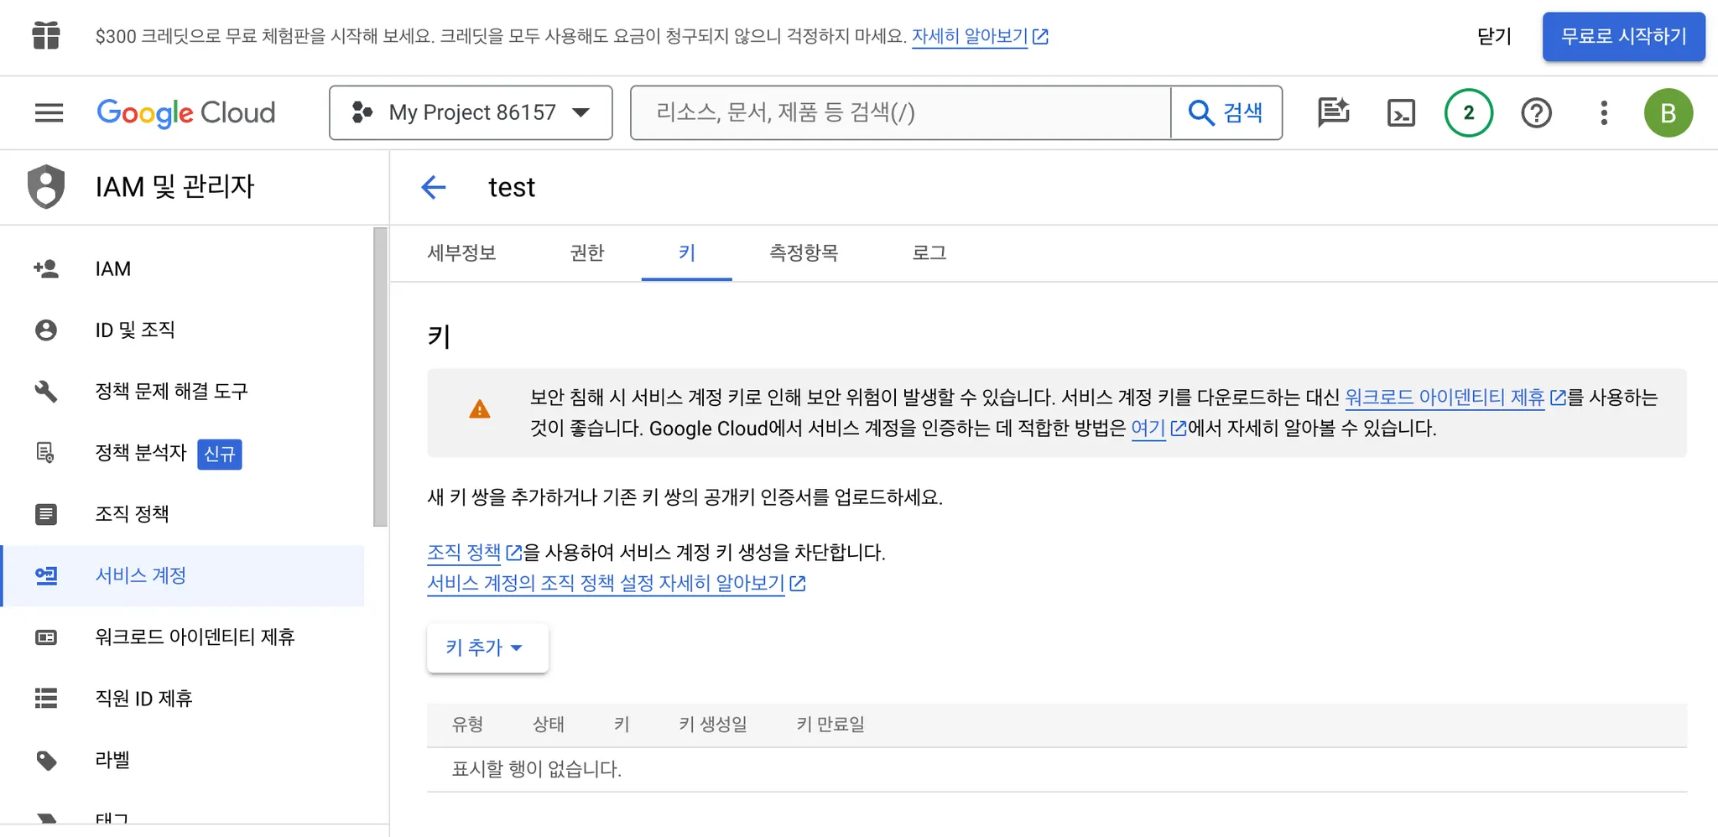Open the 워크로드 아이덴티티 제휴 link in the warning
This screenshot has height=837, width=1718.
point(1444,397)
